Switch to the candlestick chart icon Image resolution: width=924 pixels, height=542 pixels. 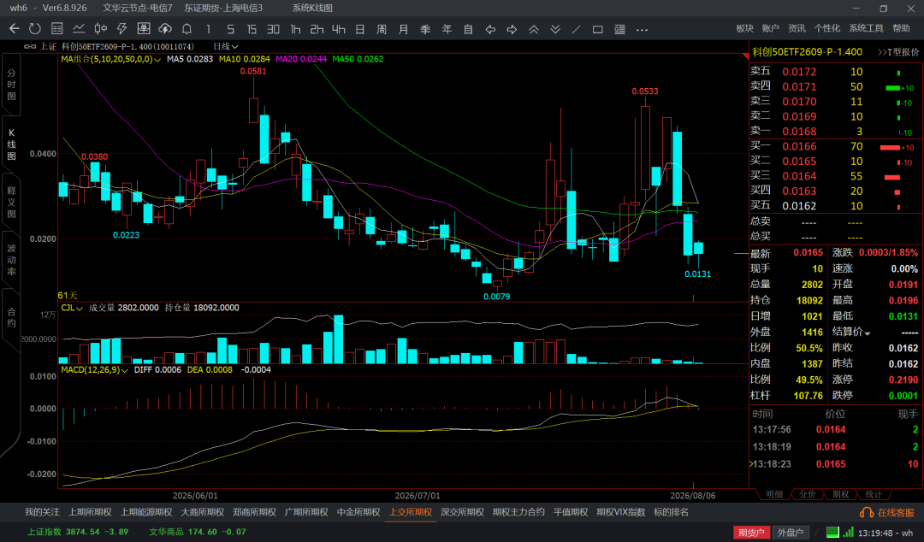coord(101,29)
